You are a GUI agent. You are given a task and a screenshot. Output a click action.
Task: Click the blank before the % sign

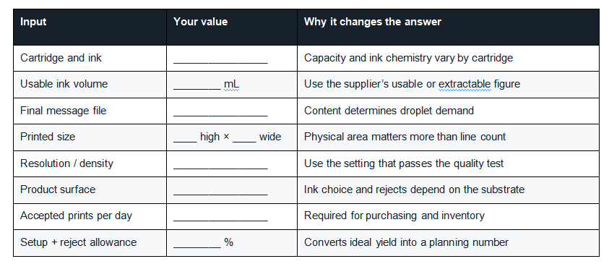[197, 247]
